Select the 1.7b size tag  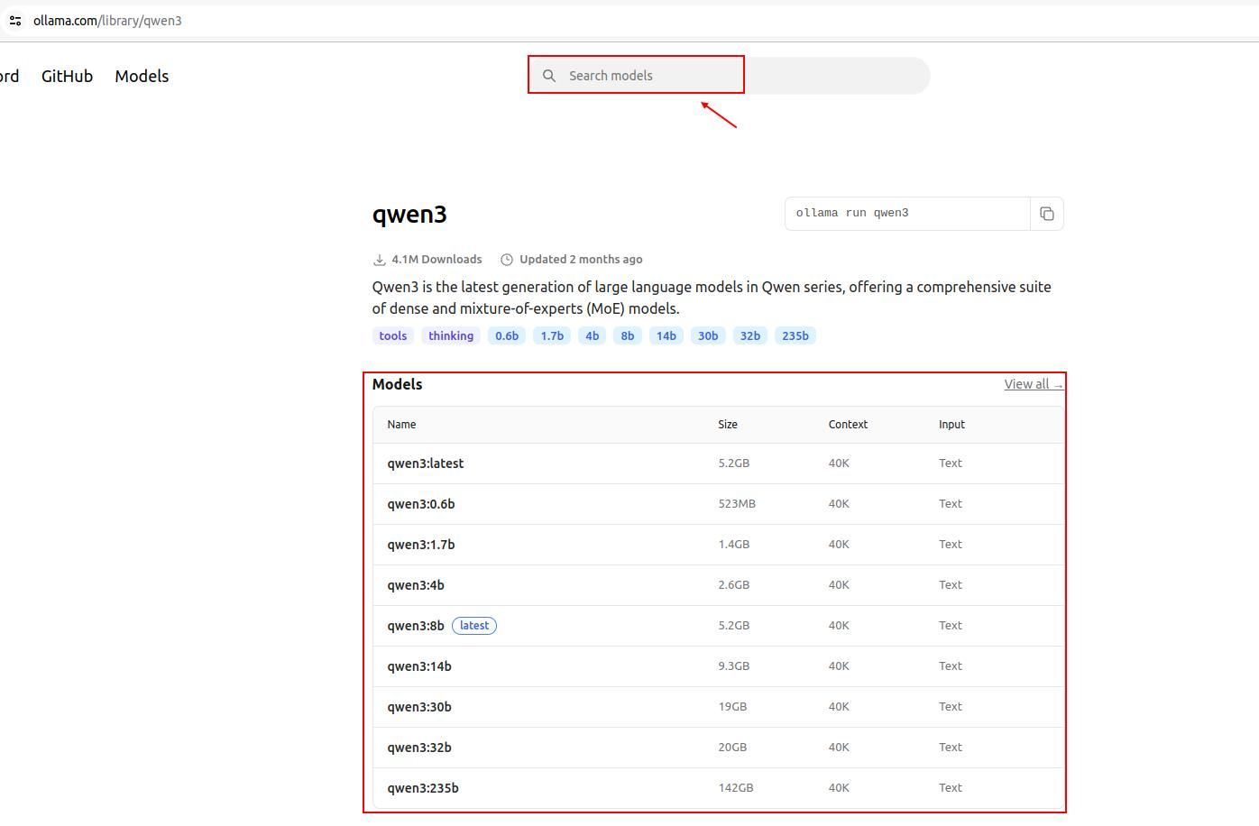pyautogui.click(x=552, y=335)
